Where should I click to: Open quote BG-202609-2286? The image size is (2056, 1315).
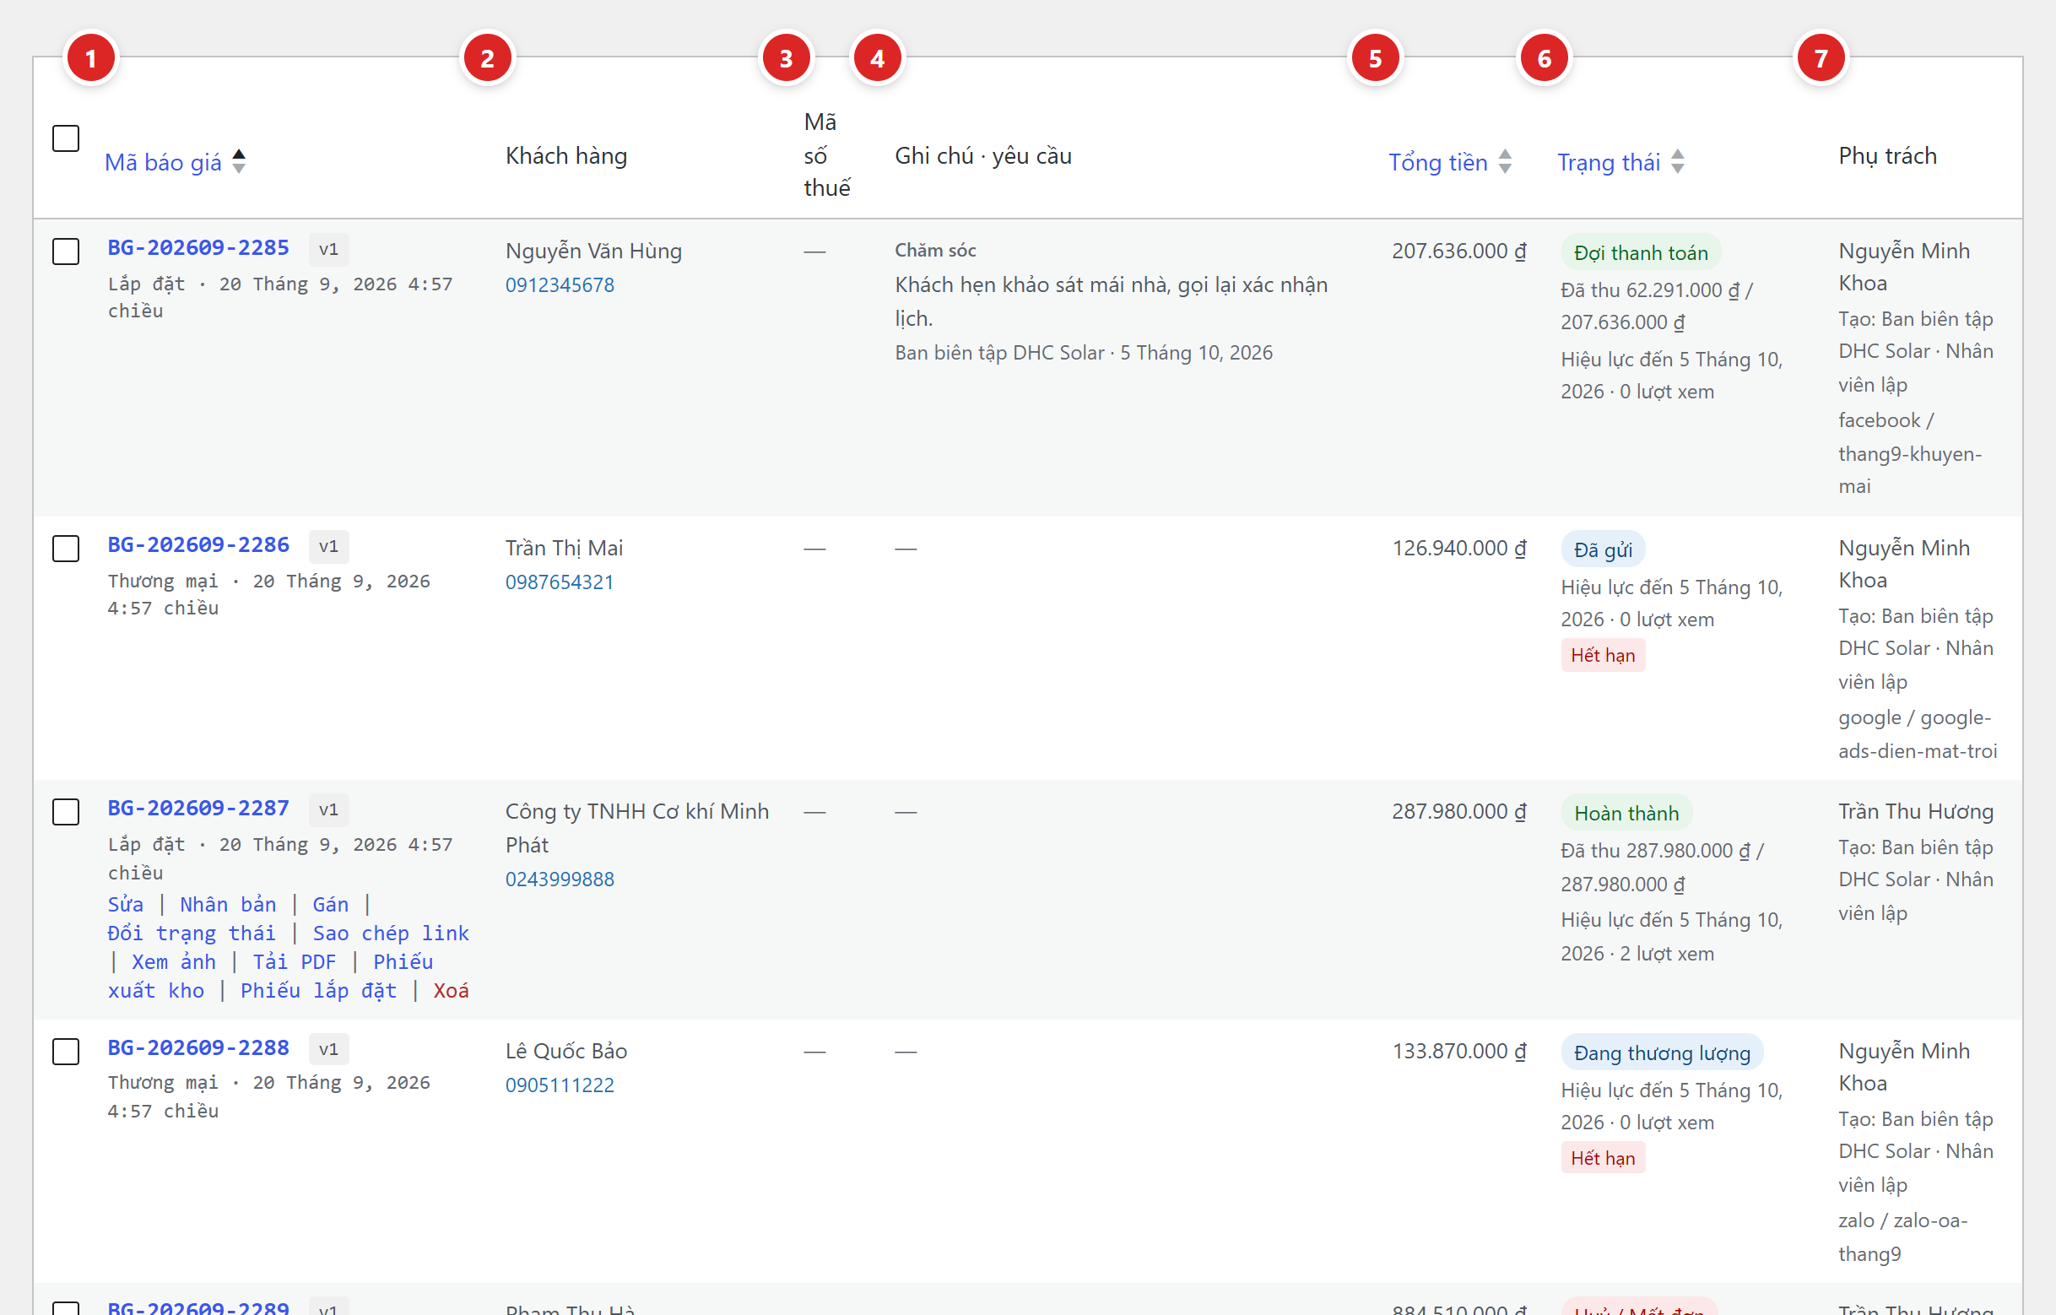click(x=198, y=544)
